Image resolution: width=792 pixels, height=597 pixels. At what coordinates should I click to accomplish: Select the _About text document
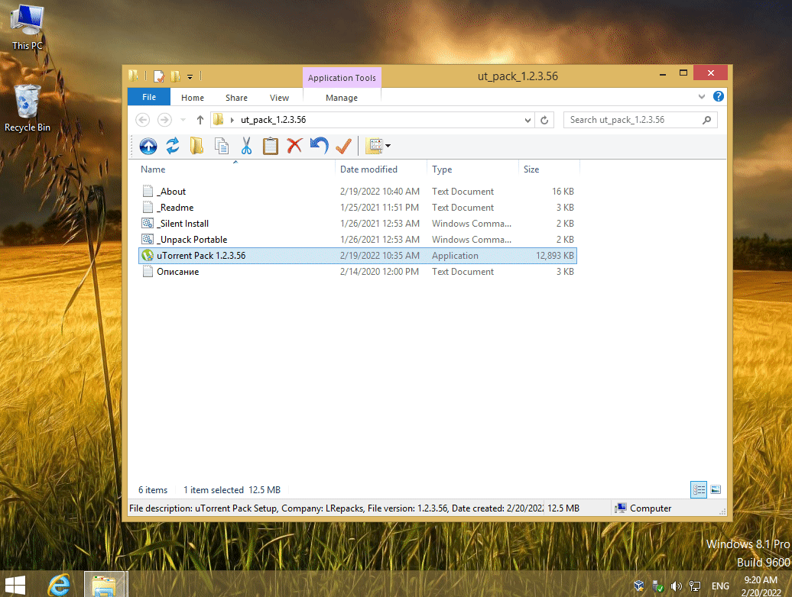click(358, 192)
